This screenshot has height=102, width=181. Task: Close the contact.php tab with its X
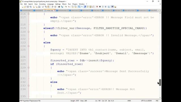click(x=55, y=10)
